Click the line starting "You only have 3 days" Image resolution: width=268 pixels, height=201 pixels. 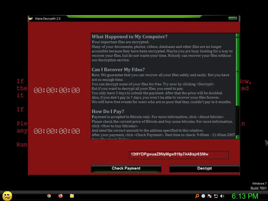point(157,93)
